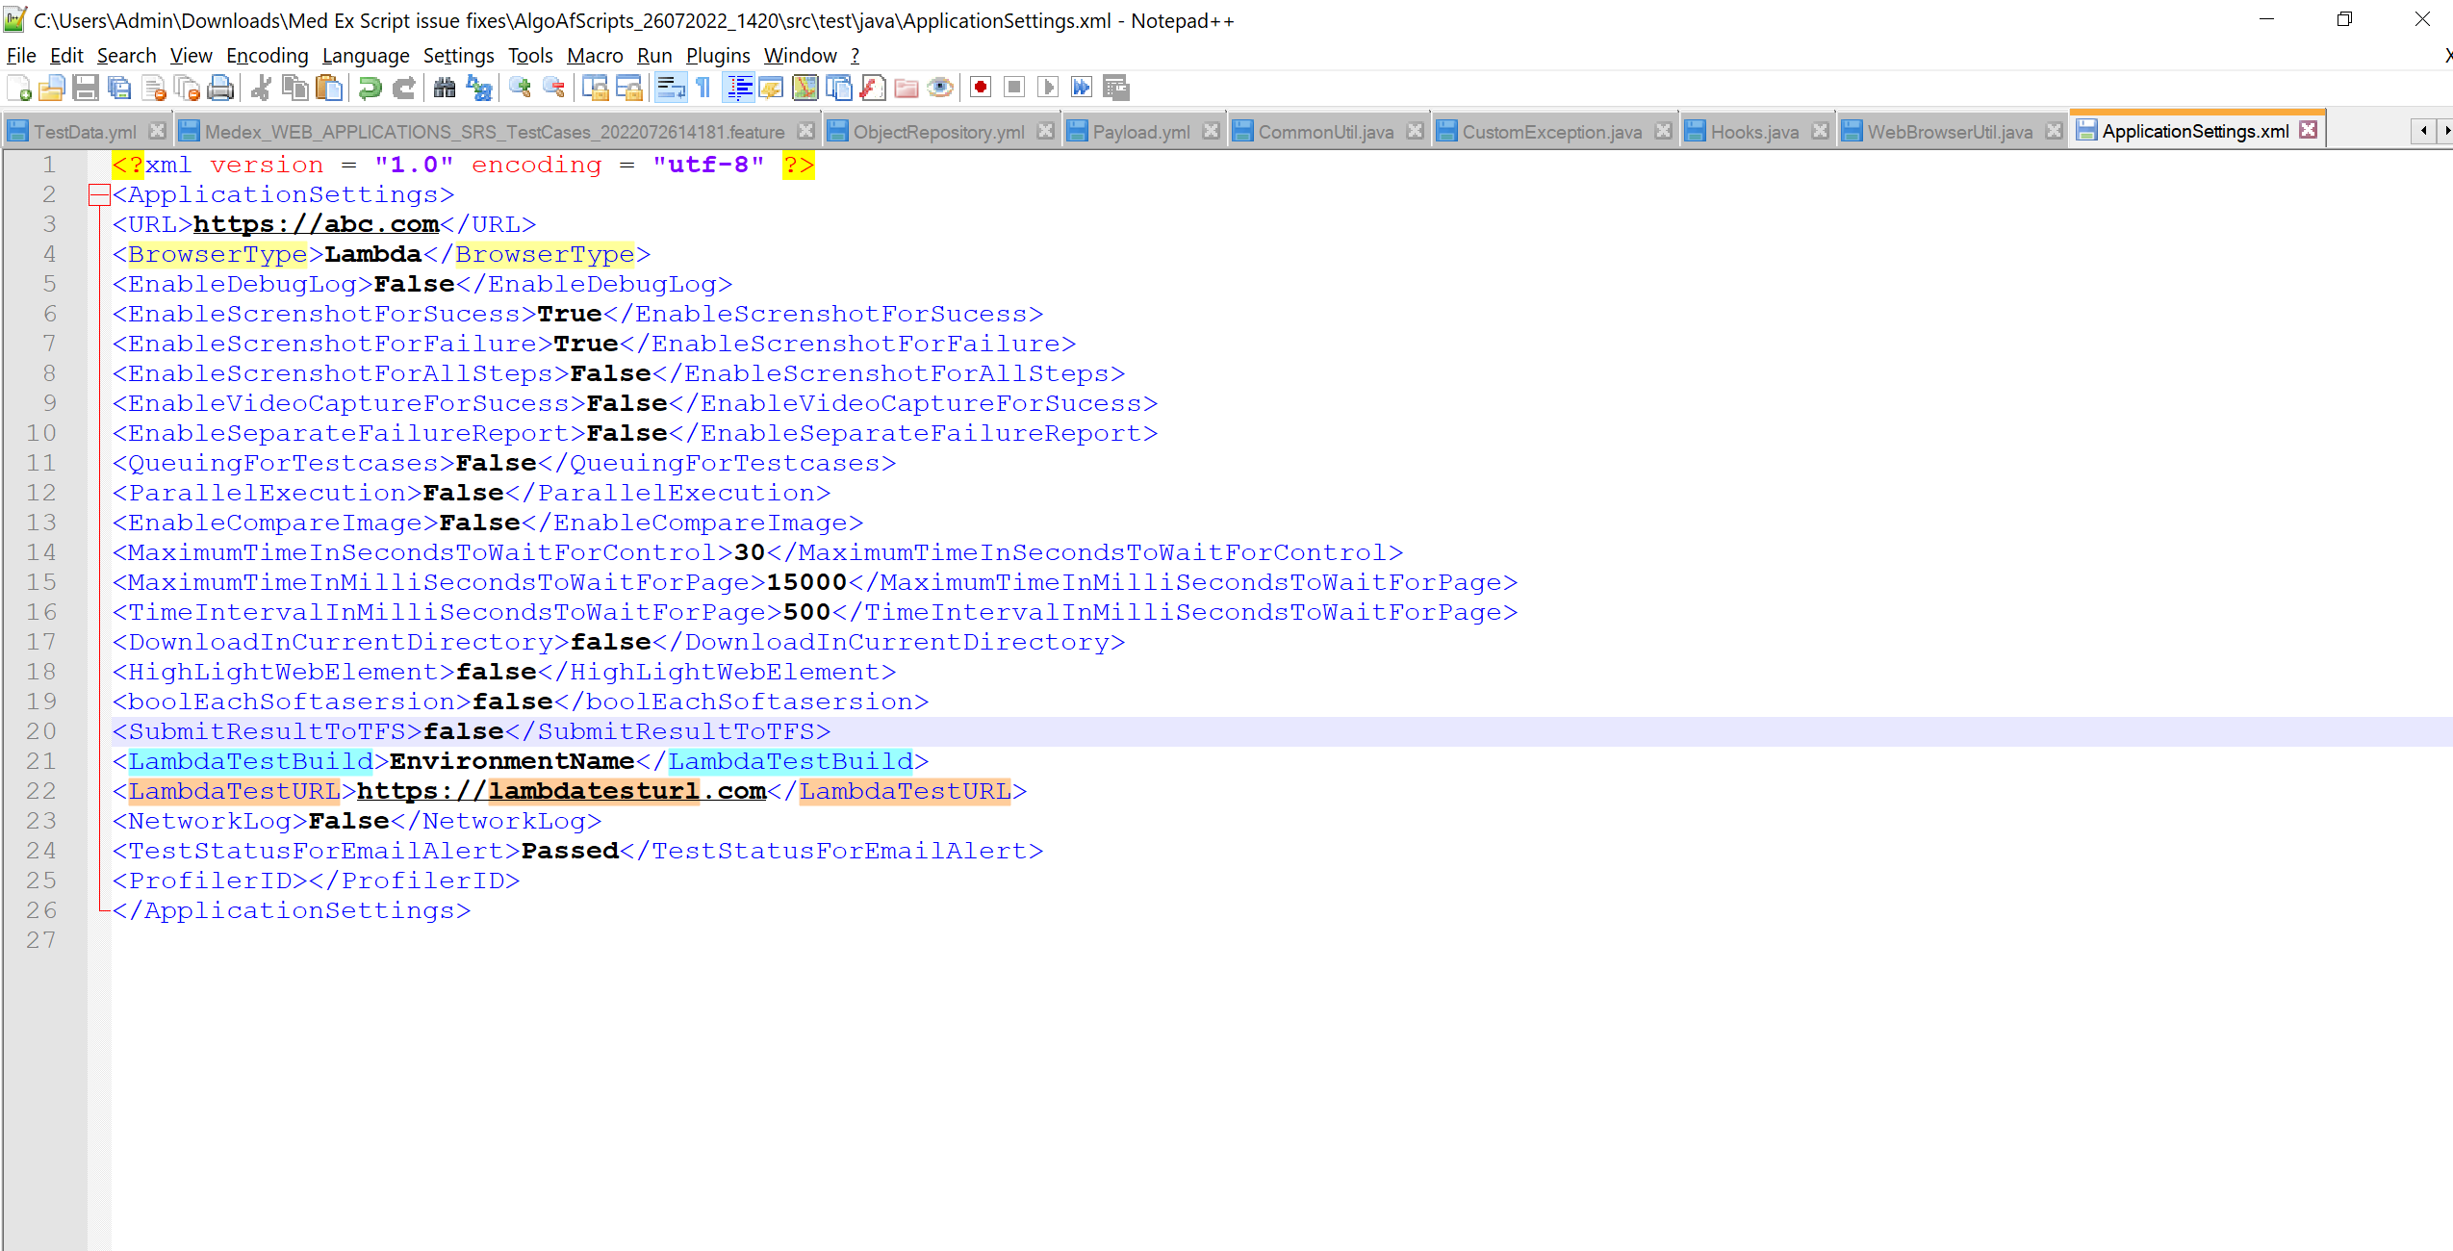Image resolution: width=2453 pixels, height=1251 pixels.
Task: Toggle Show all characters (pilcrow) button
Action: [703, 89]
